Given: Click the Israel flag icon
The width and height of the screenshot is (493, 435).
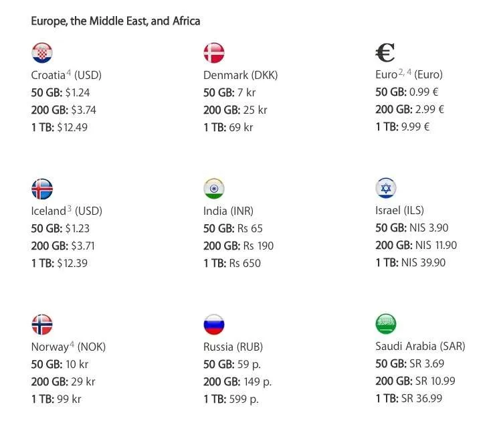Looking at the screenshot, I should 386,188.
